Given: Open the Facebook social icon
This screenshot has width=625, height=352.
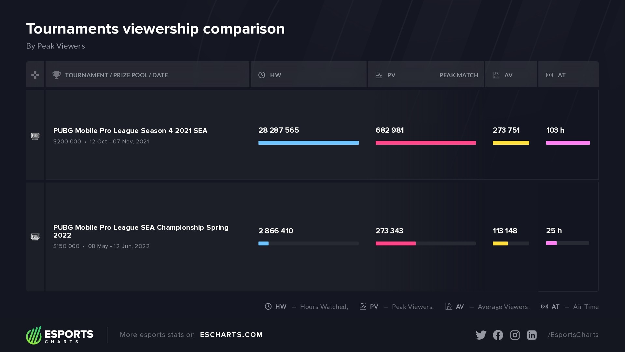Looking at the screenshot, I should click(498, 335).
